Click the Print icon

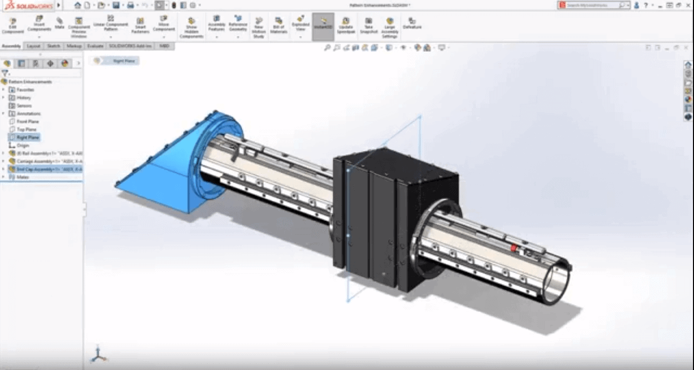coord(130,5)
